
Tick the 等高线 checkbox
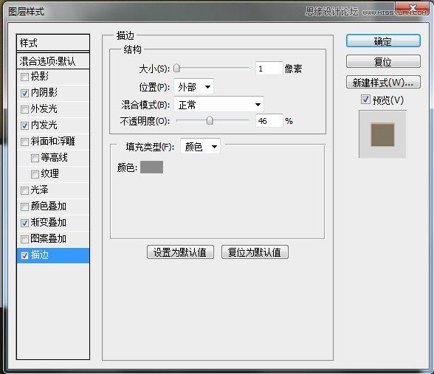[35, 158]
